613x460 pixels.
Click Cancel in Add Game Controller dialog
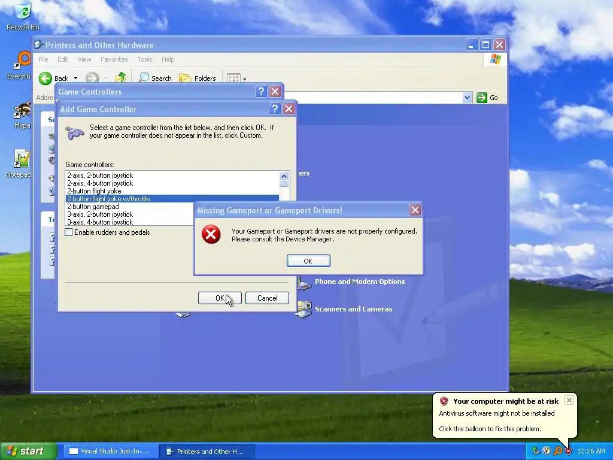(x=268, y=298)
